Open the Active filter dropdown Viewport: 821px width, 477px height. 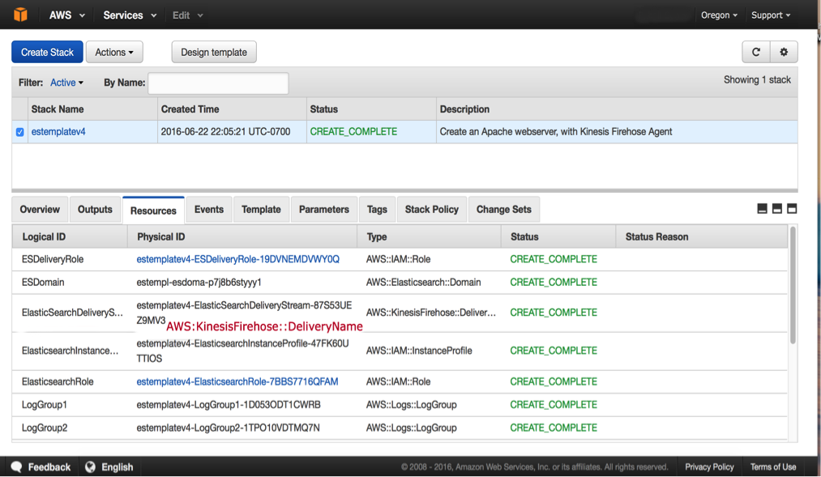coord(66,82)
